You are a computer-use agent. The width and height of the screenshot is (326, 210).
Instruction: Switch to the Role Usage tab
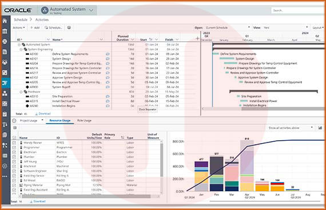coord(84,121)
